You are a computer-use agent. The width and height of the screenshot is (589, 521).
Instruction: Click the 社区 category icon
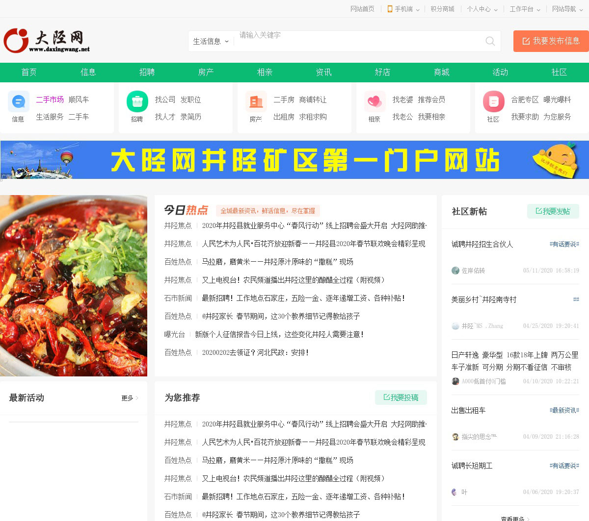tap(494, 101)
